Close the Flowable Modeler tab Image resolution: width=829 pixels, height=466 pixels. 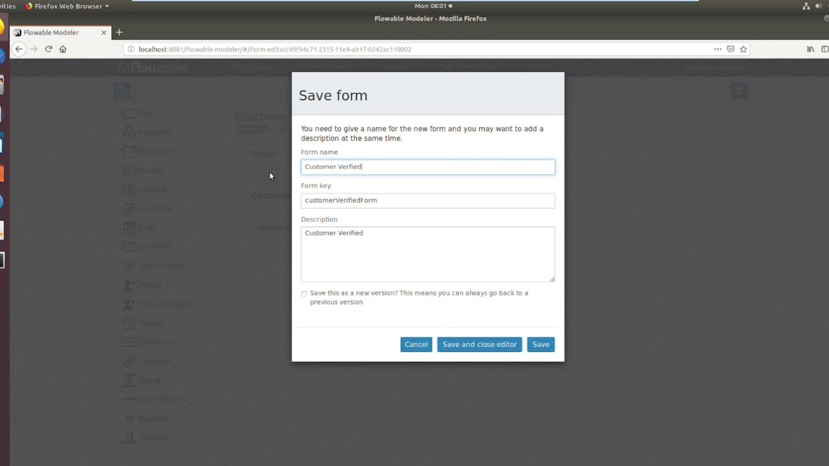pos(104,32)
